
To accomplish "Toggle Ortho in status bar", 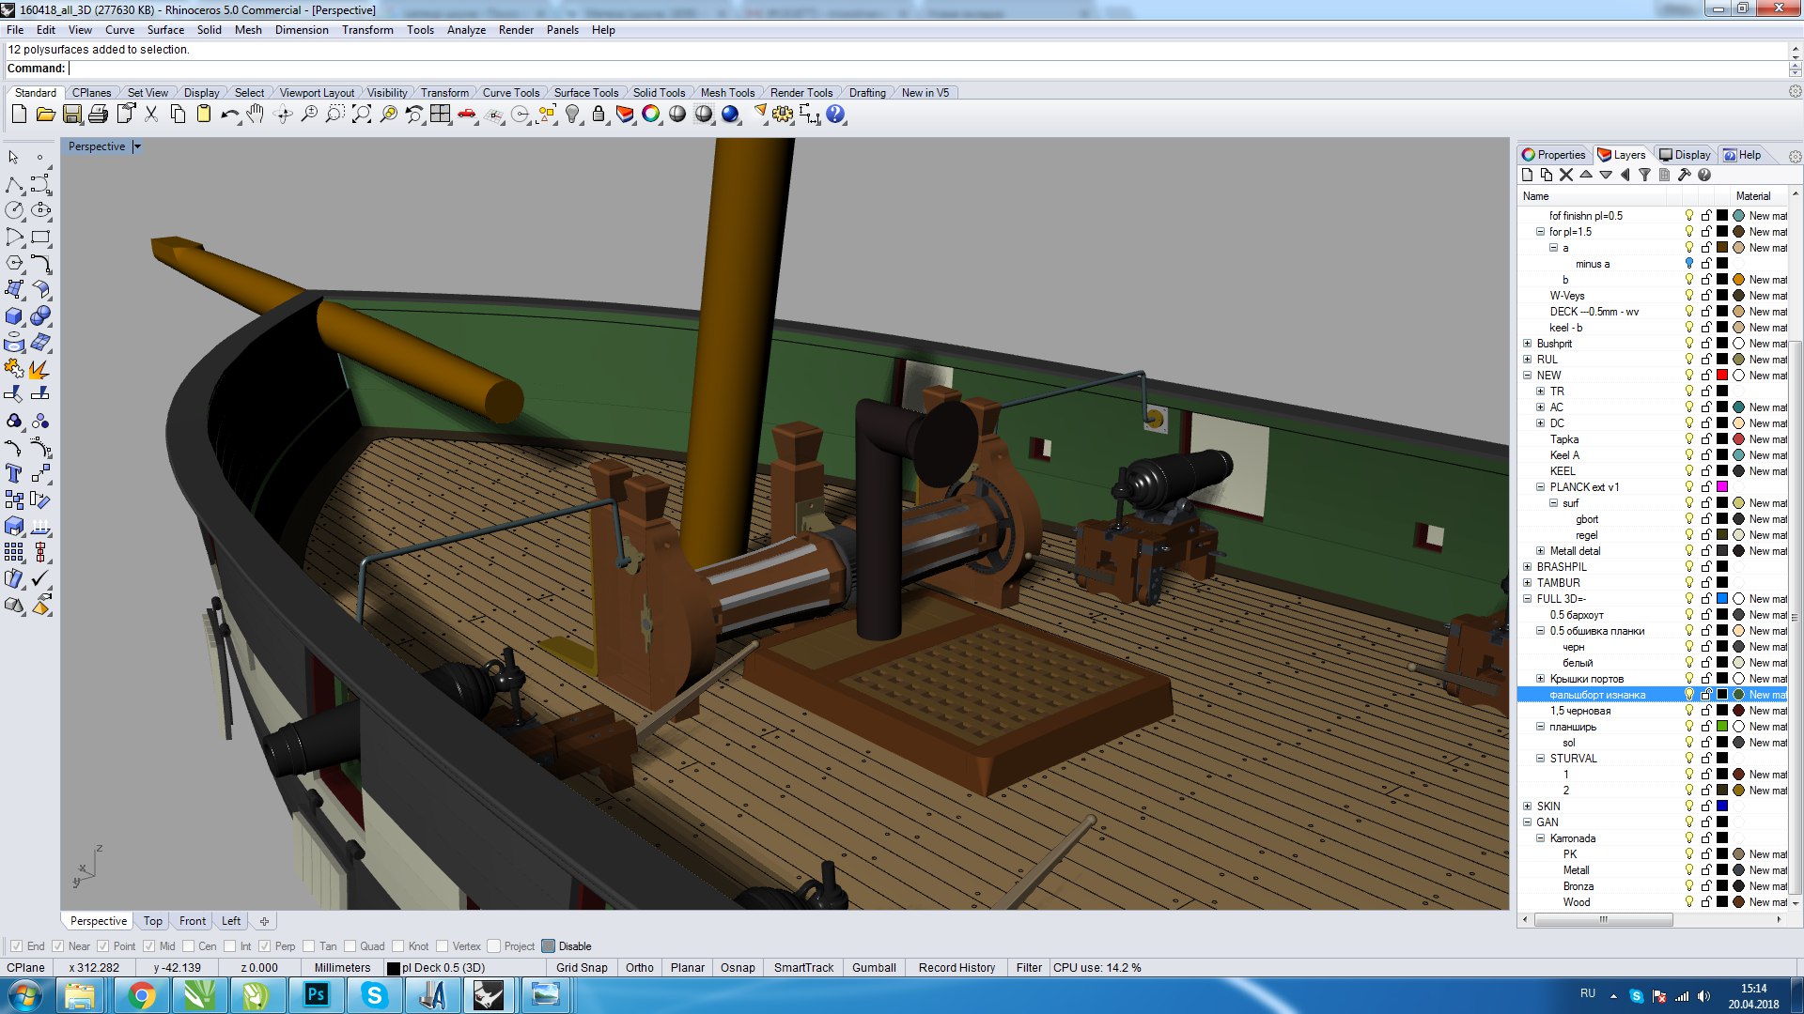I will 640,968.
